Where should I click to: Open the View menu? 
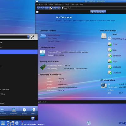[x=51, y=4]
